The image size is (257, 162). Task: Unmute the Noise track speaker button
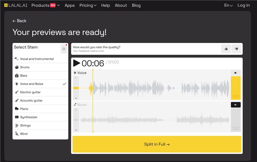tap(236, 105)
